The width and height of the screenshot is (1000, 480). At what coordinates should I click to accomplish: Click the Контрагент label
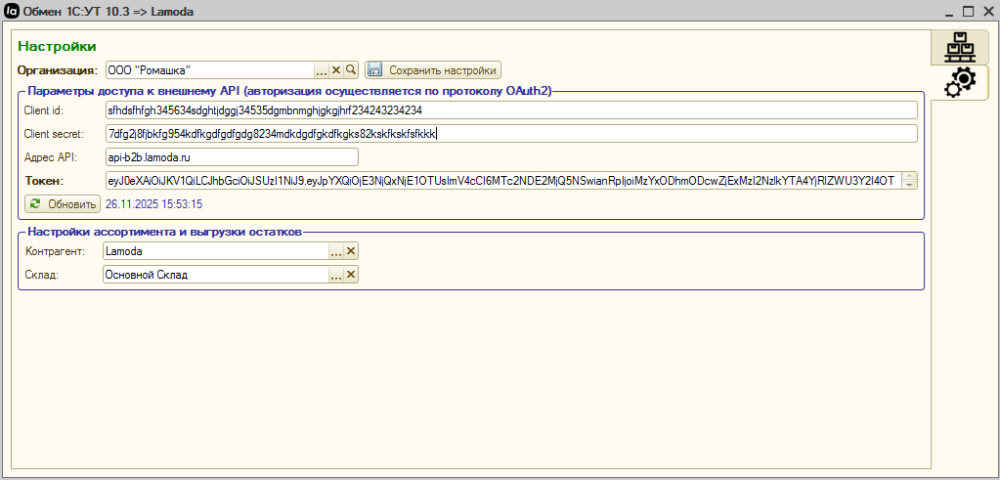(55, 251)
